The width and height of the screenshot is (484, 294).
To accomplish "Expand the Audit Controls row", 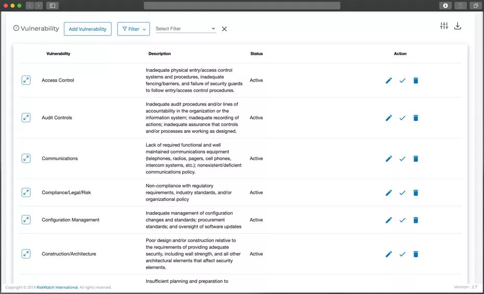I will pos(26,118).
